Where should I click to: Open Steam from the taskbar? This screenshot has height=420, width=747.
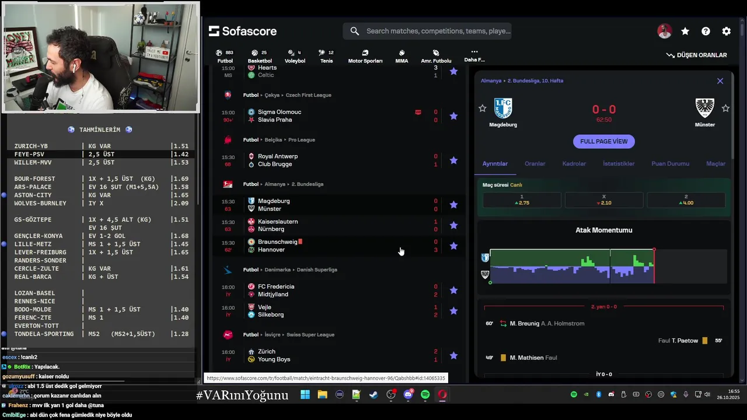(373, 395)
